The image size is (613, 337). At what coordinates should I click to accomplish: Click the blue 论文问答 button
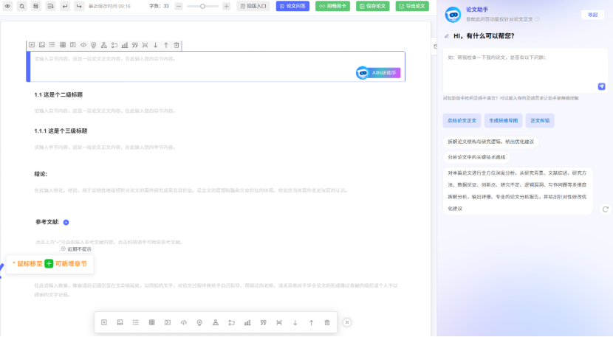pos(292,6)
